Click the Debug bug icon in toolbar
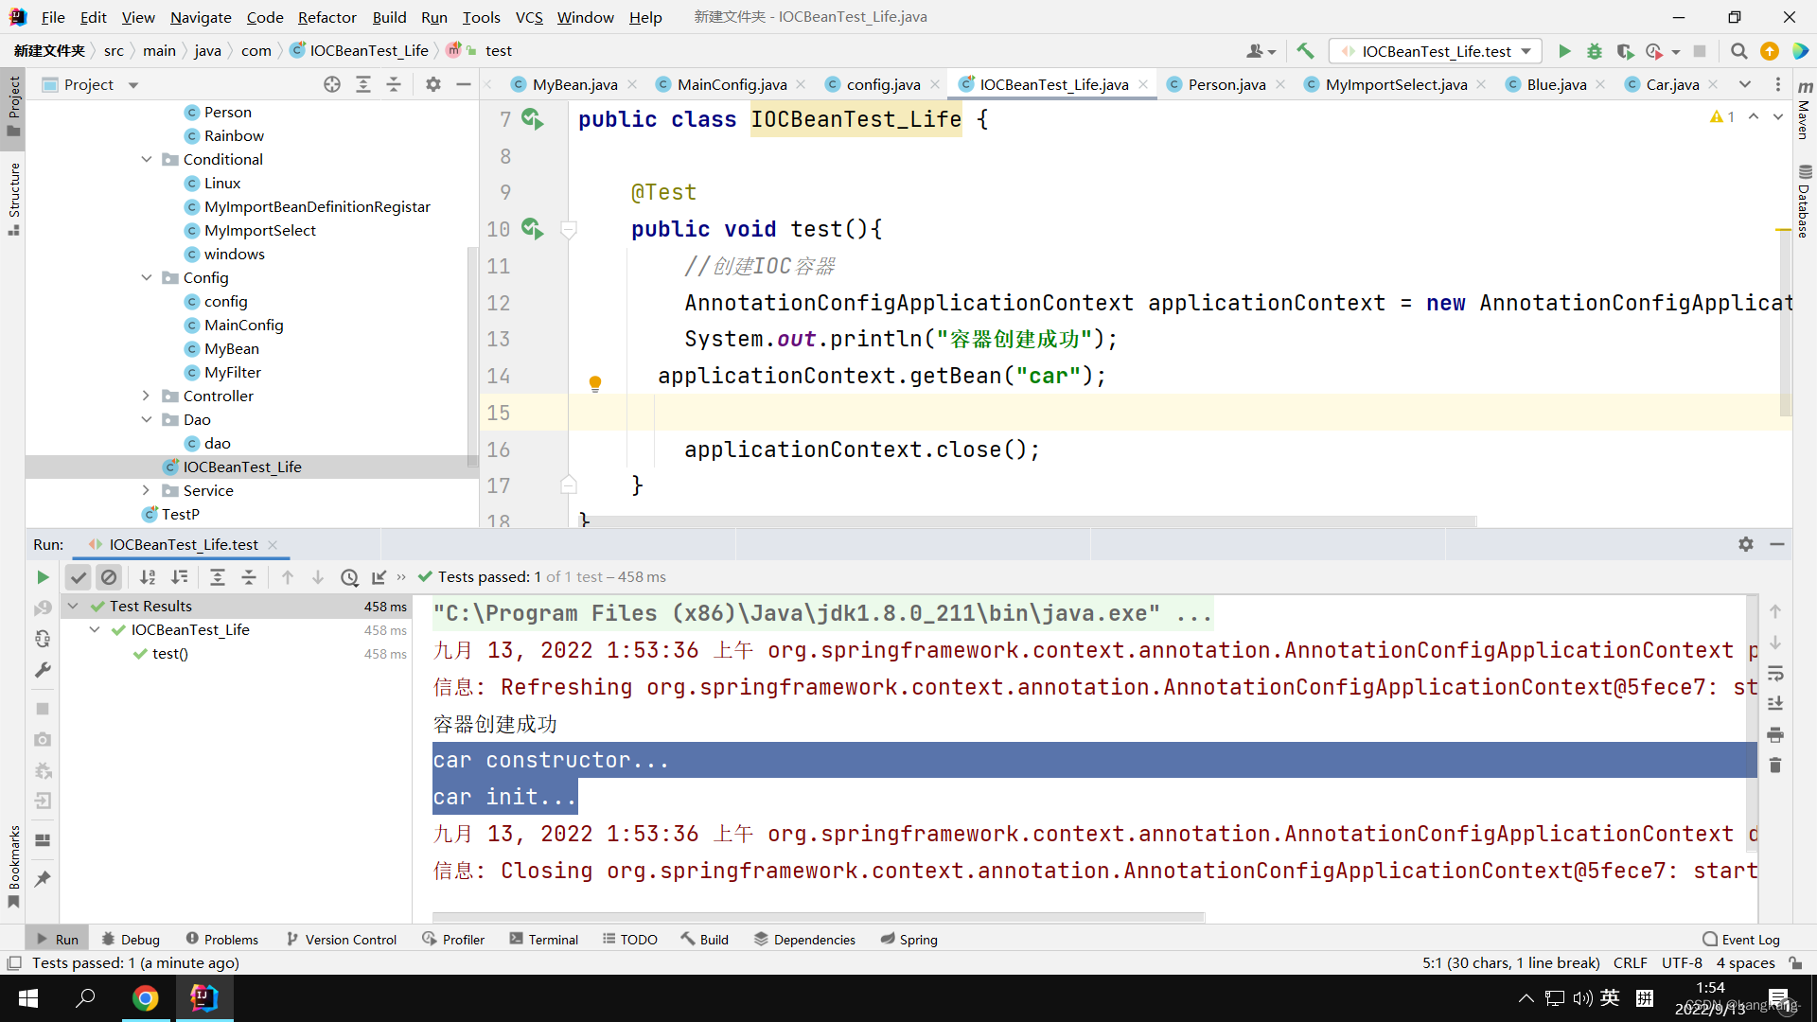The image size is (1817, 1022). tap(1595, 51)
